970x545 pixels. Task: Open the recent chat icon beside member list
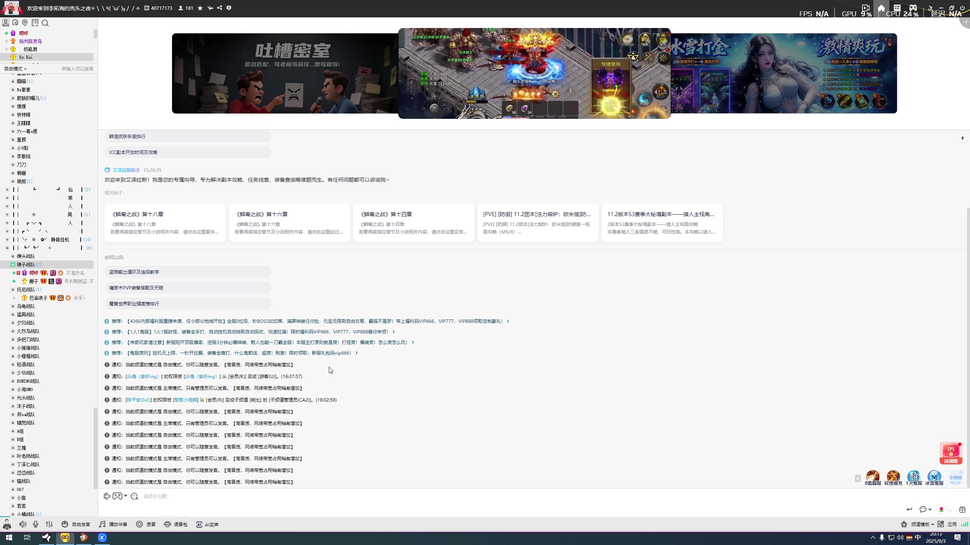[15, 23]
